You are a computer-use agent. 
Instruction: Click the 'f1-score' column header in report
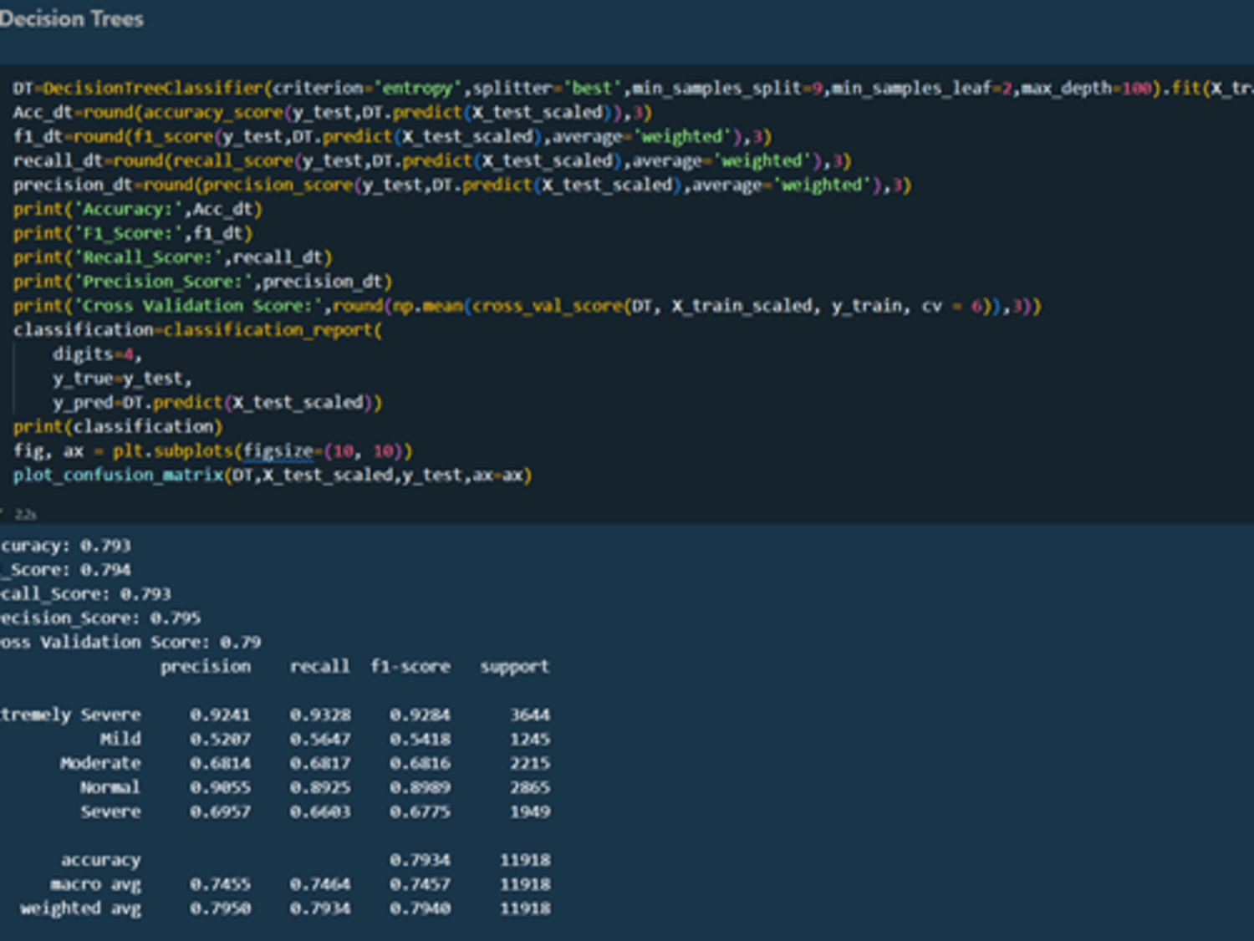(410, 667)
